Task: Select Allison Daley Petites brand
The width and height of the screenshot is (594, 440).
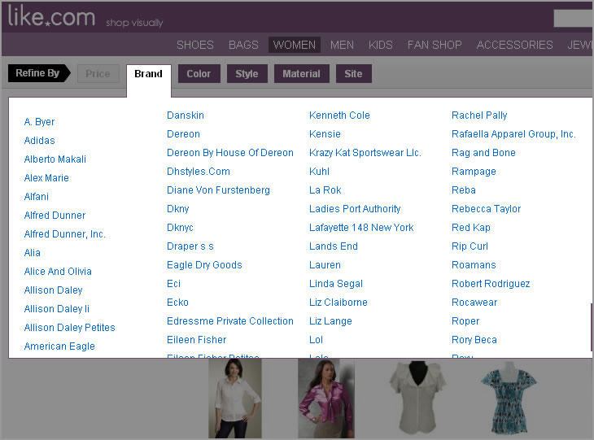Action: click(69, 328)
